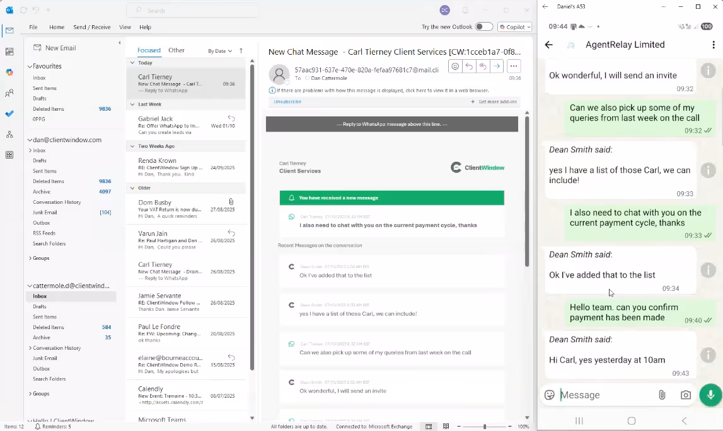Click the phone Home navigation button
Screen dimensions: 723x431
pos(632,421)
